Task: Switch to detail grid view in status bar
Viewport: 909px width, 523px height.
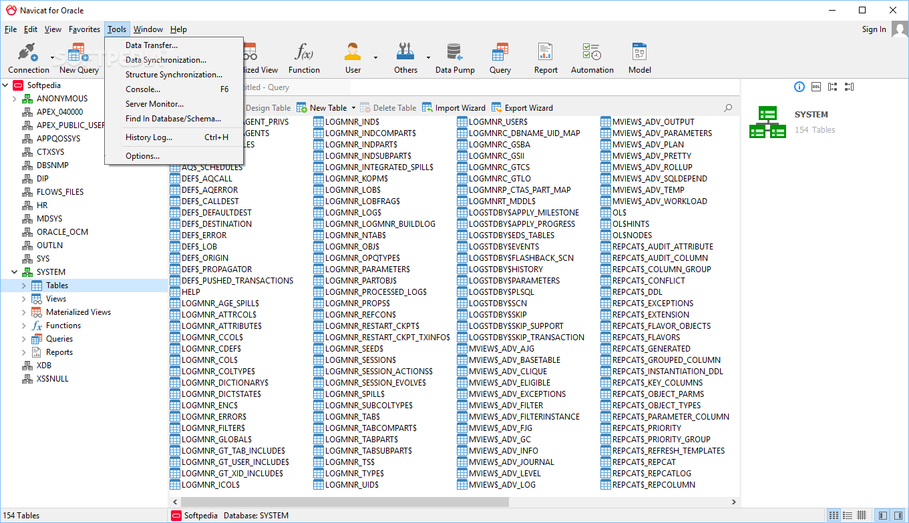Action: 862,515
